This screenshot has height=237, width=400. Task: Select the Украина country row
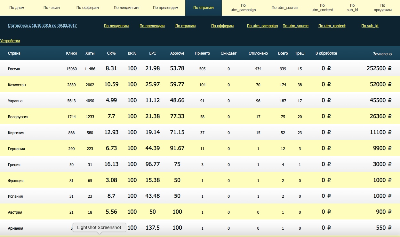pyautogui.click(x=200, y=100)
